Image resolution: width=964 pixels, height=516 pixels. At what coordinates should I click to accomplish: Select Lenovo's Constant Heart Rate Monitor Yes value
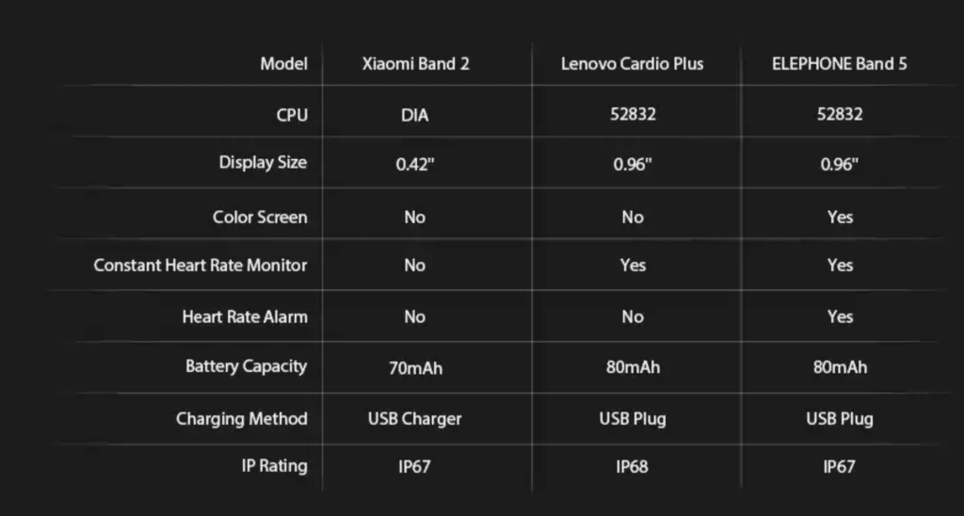click(x=633, y=266)
